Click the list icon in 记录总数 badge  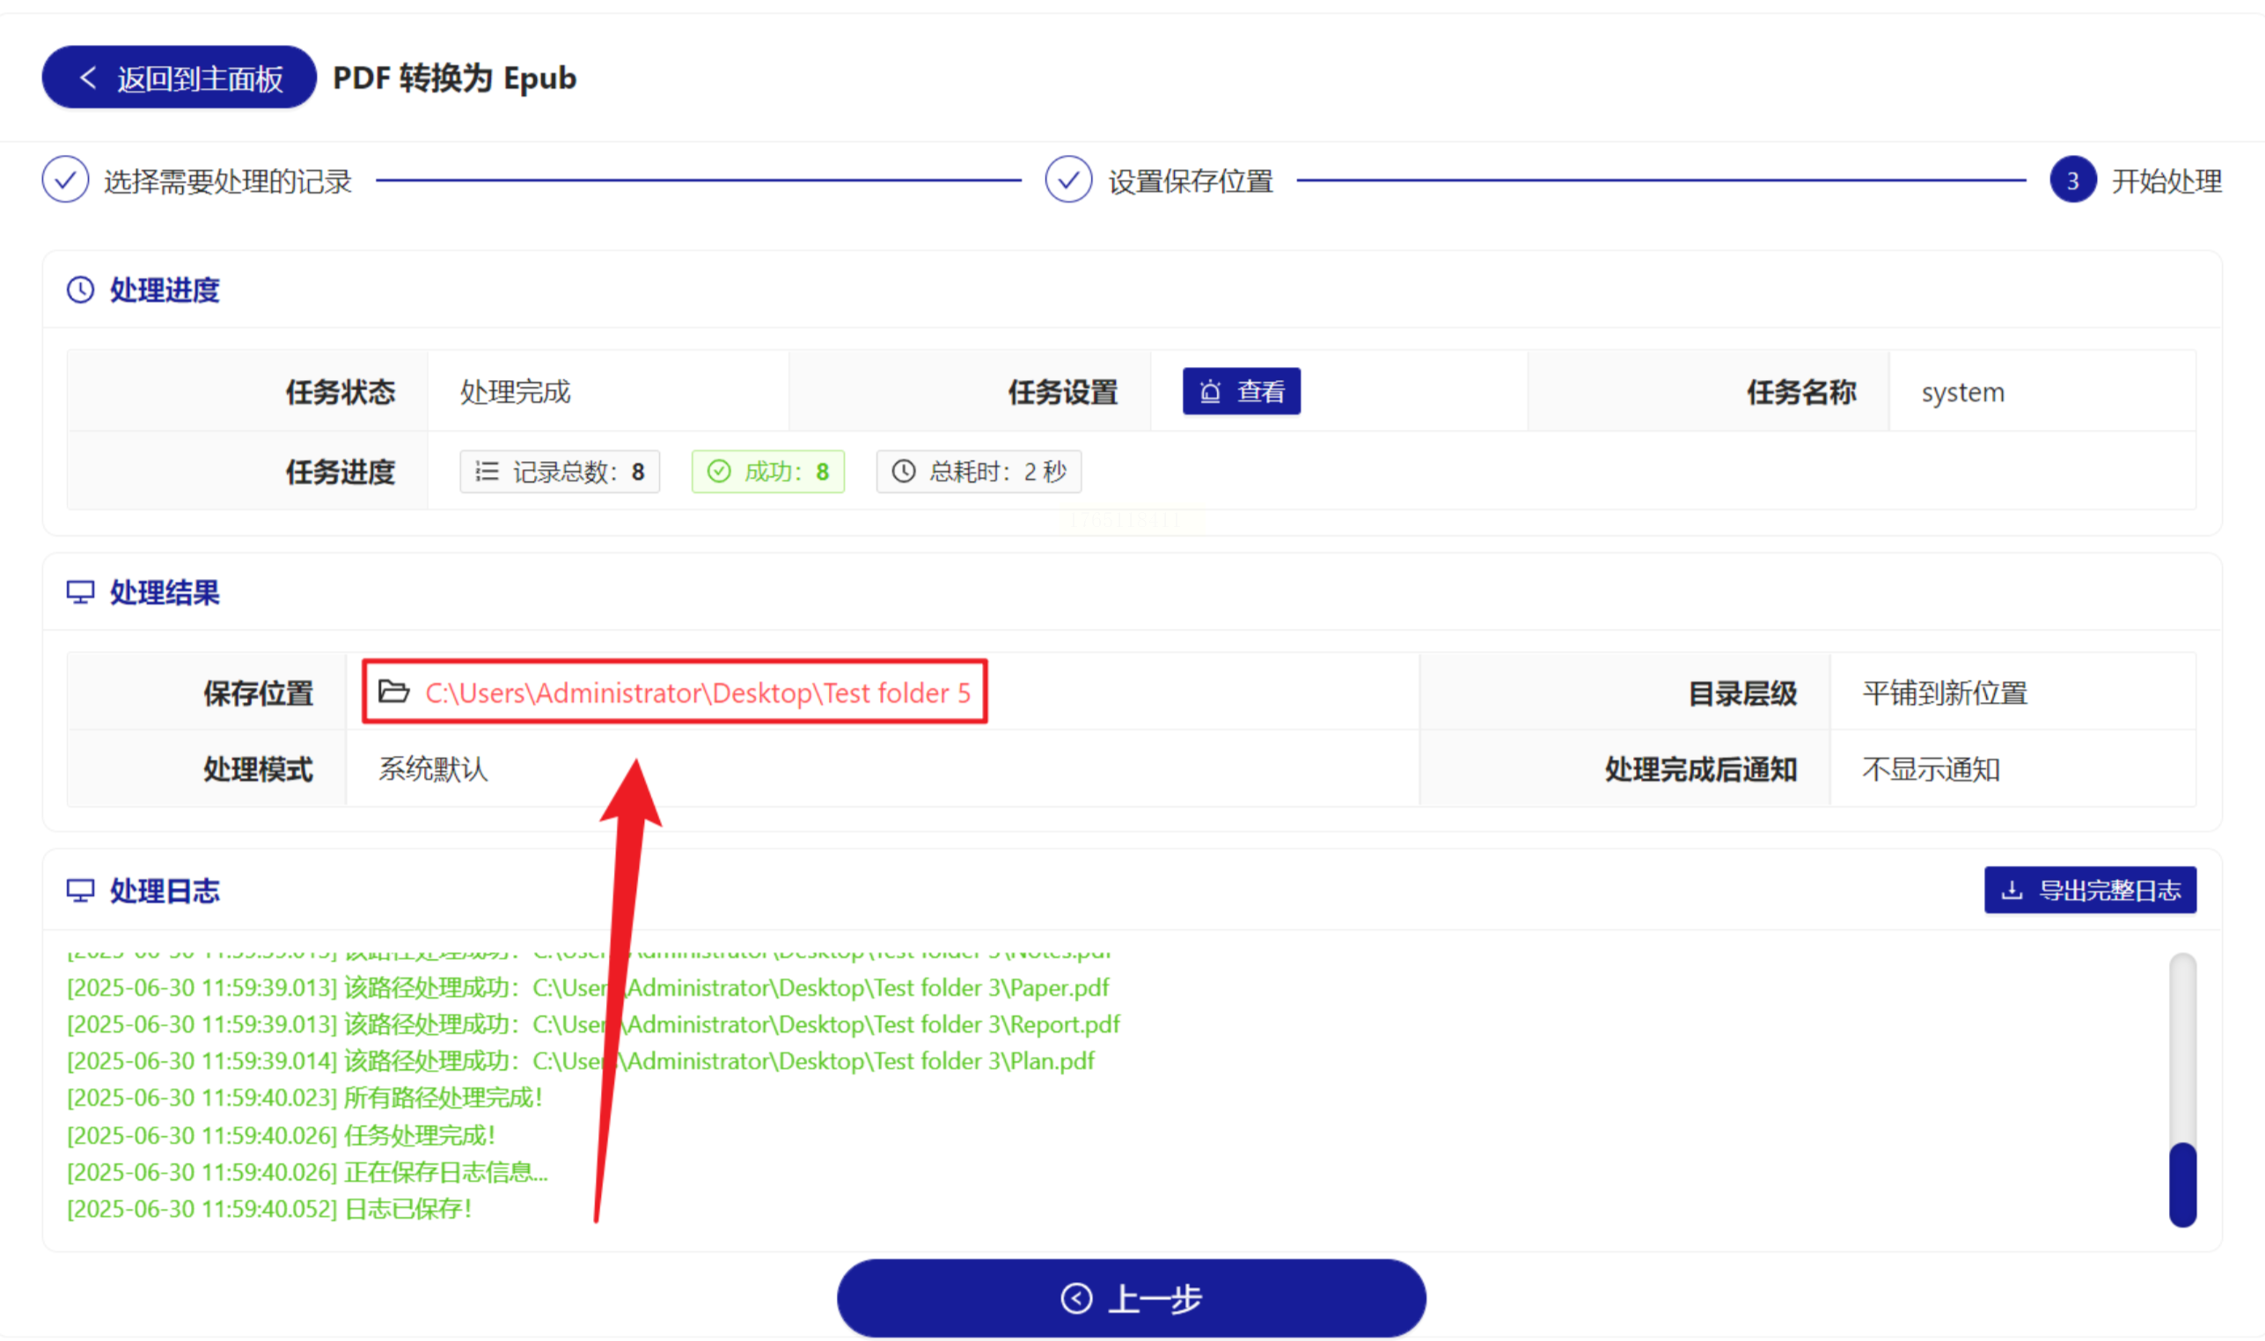[x=487, y=472]
